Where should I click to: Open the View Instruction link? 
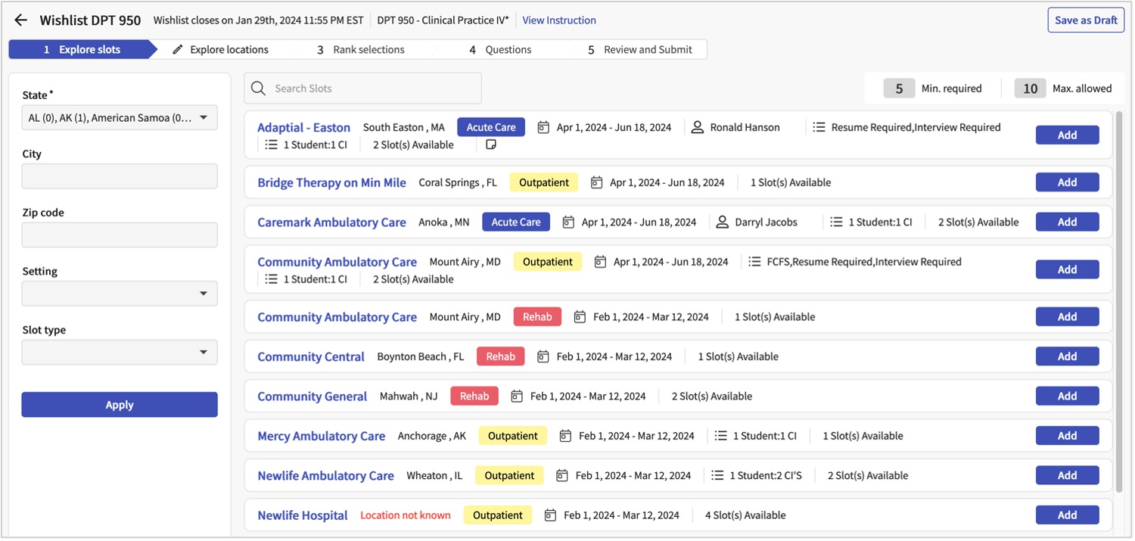[559, 20]
